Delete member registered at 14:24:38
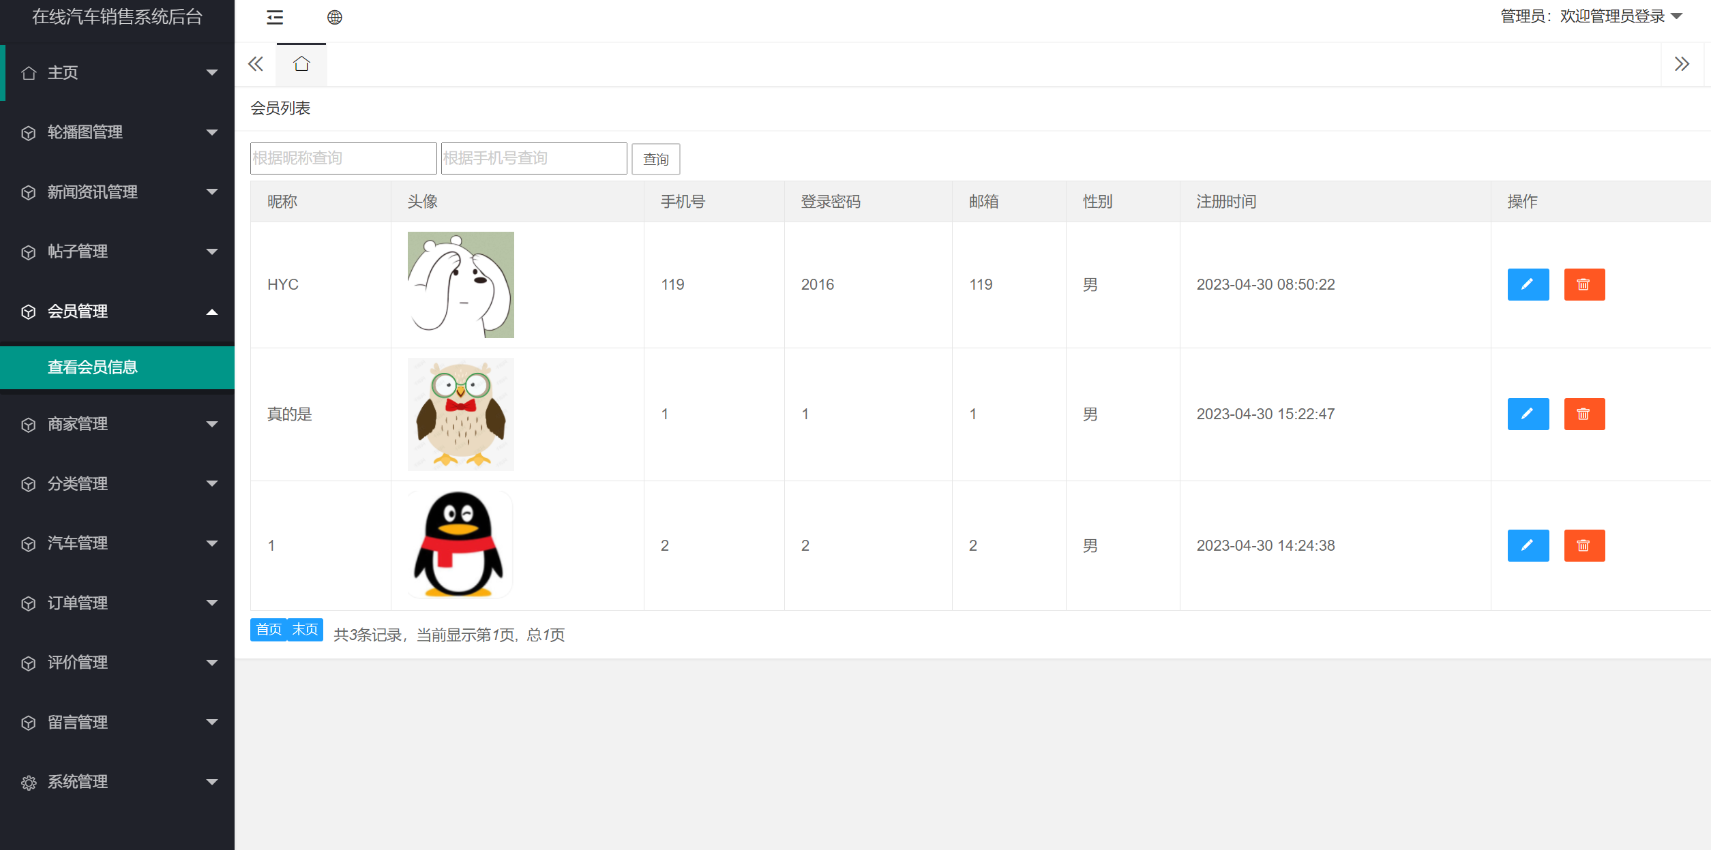 pos(1583,545)
